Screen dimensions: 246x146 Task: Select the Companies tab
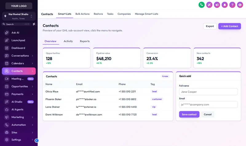(x=124, y=14)
